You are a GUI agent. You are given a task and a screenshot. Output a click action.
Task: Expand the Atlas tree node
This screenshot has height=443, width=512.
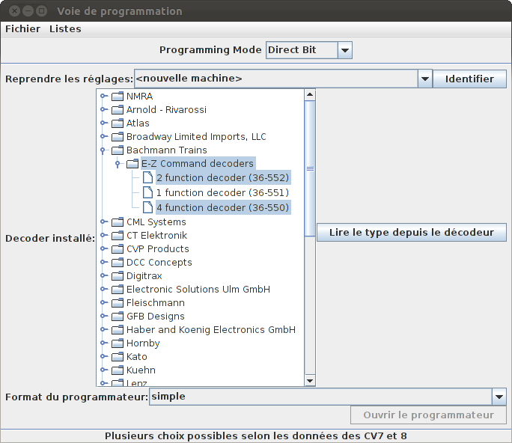(x=104, y=123)
